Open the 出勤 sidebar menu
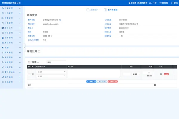Image resolution: width=179 pixels, height=119 pixels. click(x=11, y=48)
